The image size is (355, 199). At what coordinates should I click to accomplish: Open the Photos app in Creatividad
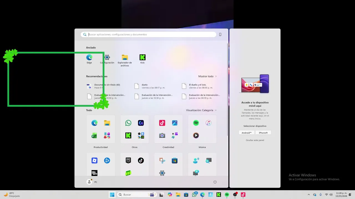click(x=175, y=123)
